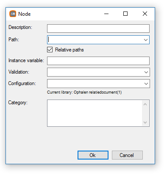Image resolution: width=164 pixels, height=174 pixels.
Task: Toggle the Relative paths checkbox
Action: pos(50,50)
